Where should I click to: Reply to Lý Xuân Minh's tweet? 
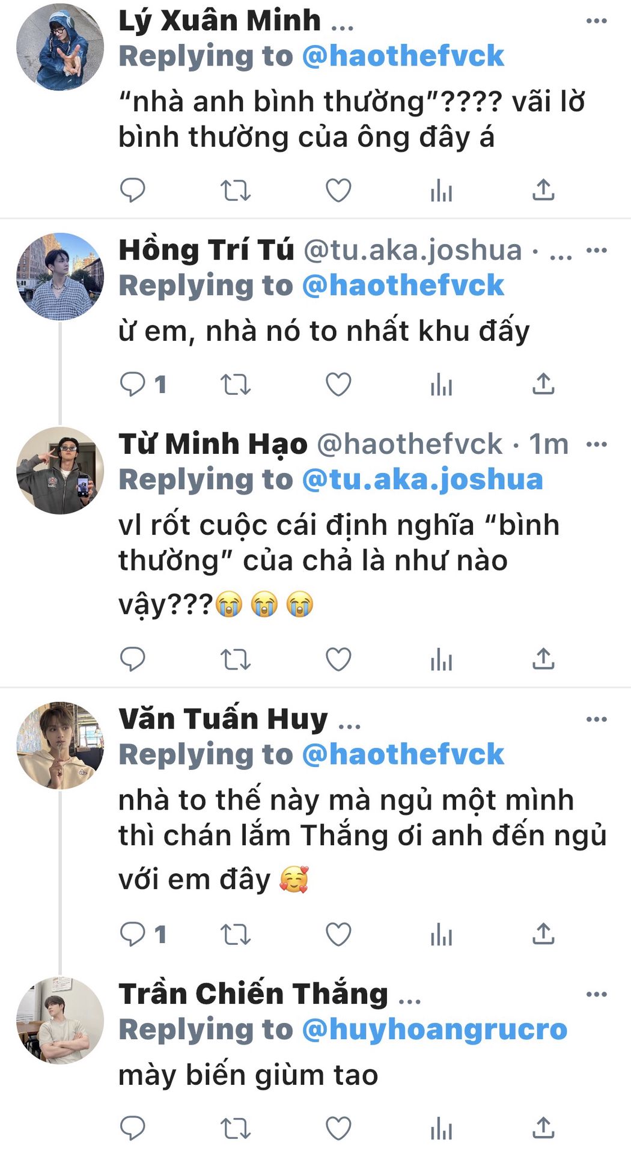(132, 190)
